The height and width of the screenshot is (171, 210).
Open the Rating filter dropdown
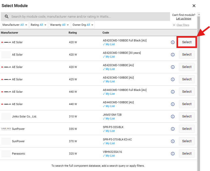(39, 25)
